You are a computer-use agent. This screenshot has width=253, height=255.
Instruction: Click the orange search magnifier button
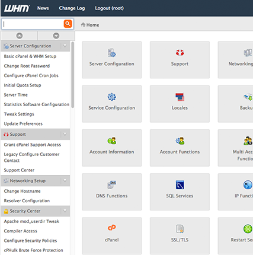point(68,24)
